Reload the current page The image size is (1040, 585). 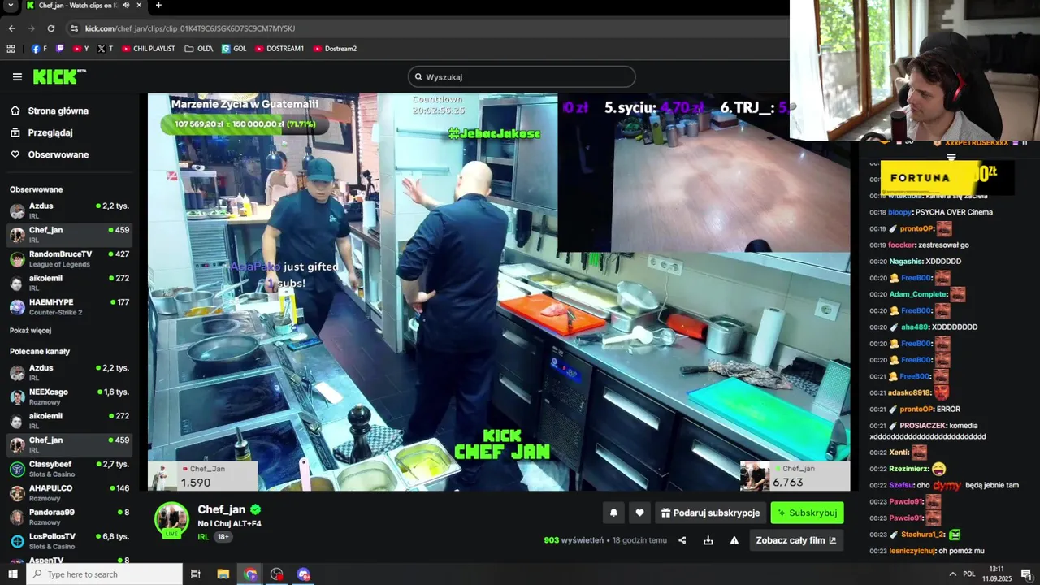pos(50,28)
